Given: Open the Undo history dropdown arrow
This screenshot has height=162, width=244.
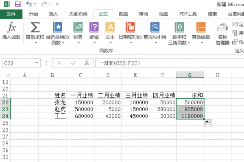Looking at the screenshot, I should [x=35, y=4].
